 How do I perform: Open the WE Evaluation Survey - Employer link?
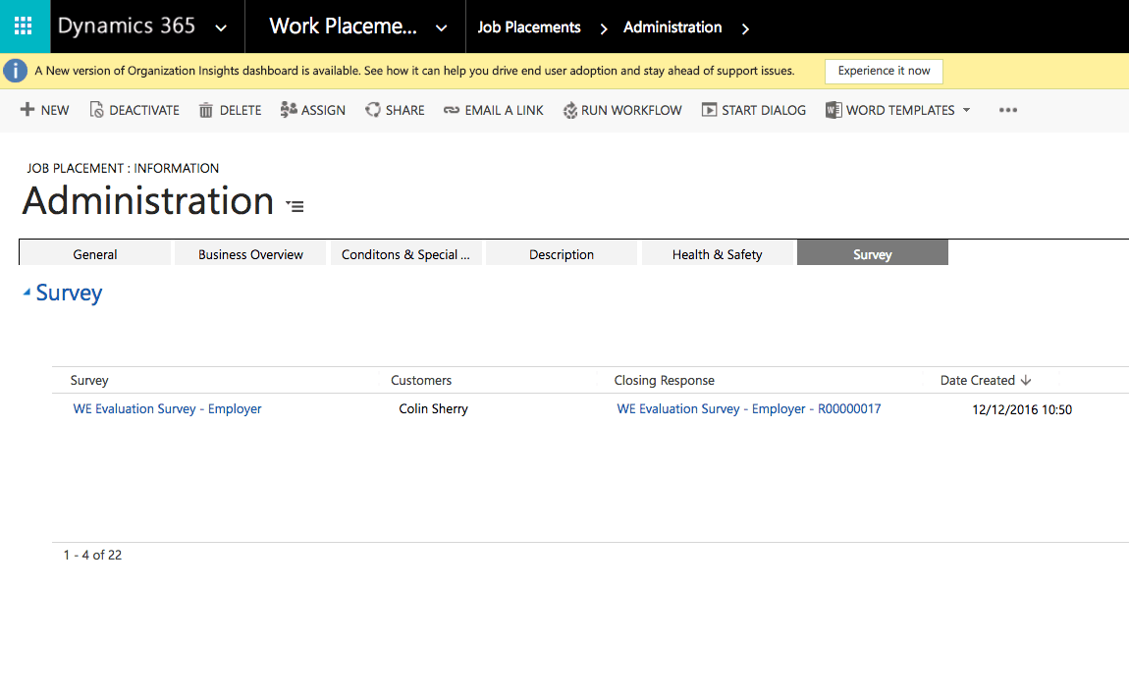point(167,408)
